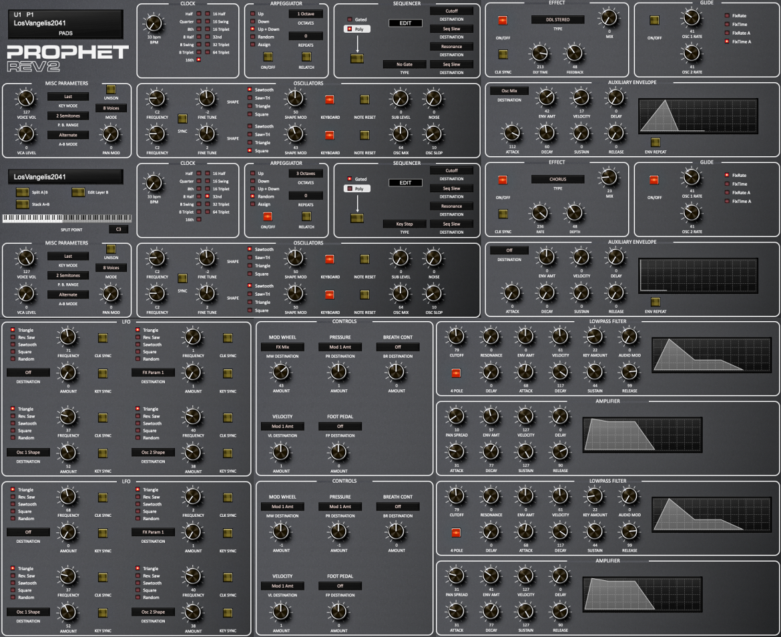
Task: Click the amplifier PAN SPREAD knob reading 10
Action: click(456, 417)
